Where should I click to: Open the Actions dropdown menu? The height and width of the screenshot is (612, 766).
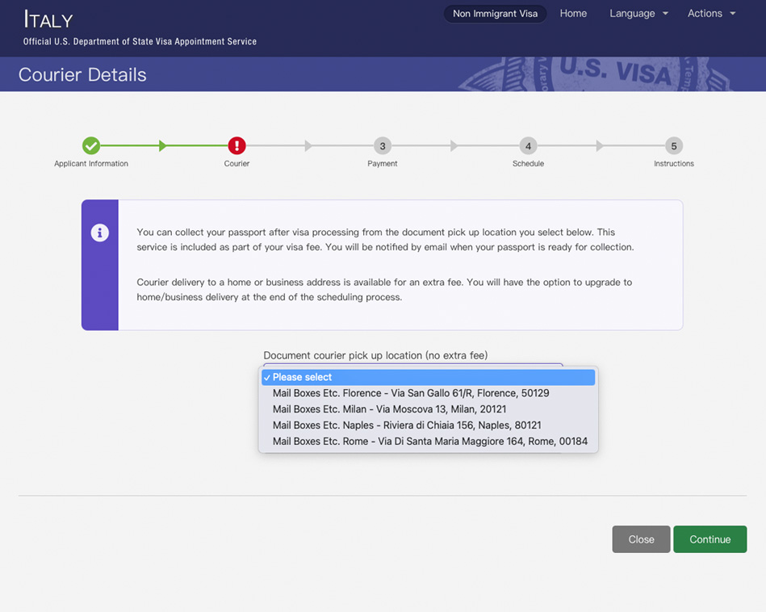(x=711, y=14)
